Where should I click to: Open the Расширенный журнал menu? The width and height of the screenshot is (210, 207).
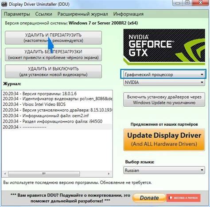[83, 14]
